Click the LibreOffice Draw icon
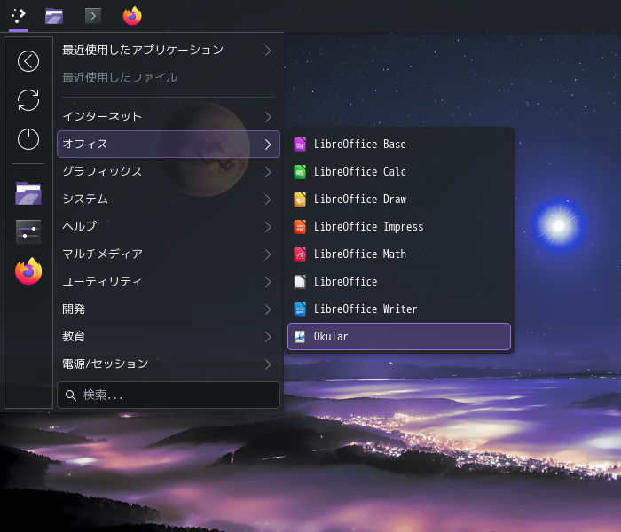621x532 pixels. click(300, 199)
